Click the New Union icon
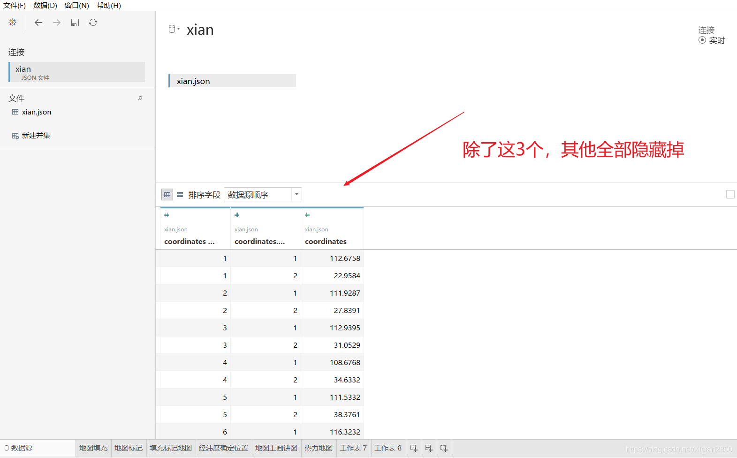Screen dimensions: 737x458 pyautogui.click(x=15, y=136)
